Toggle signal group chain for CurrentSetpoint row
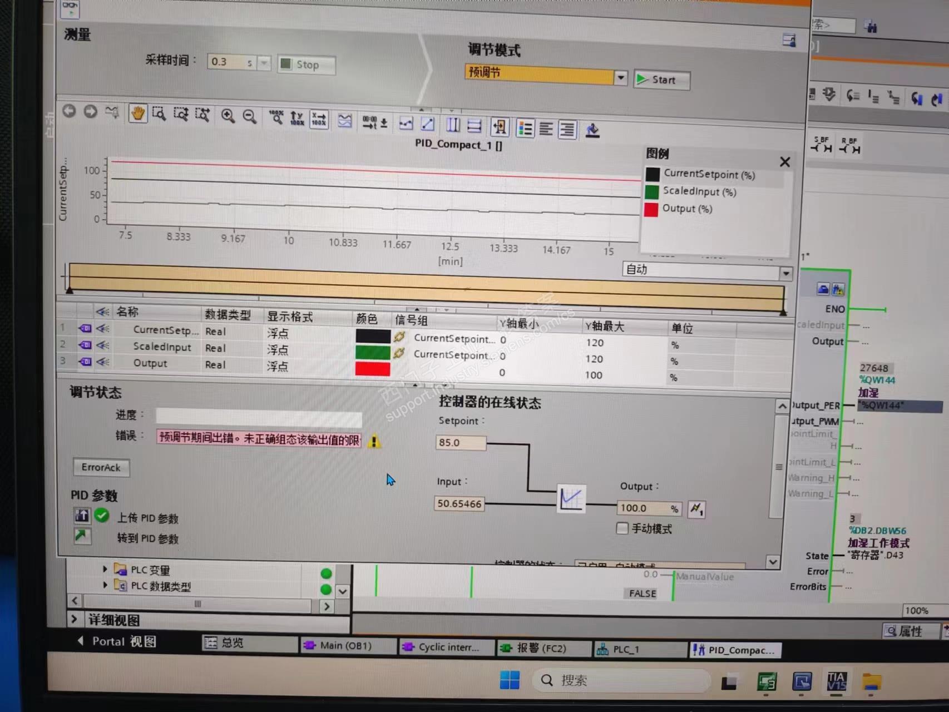 pyautogui.click(x=399, y=337)
